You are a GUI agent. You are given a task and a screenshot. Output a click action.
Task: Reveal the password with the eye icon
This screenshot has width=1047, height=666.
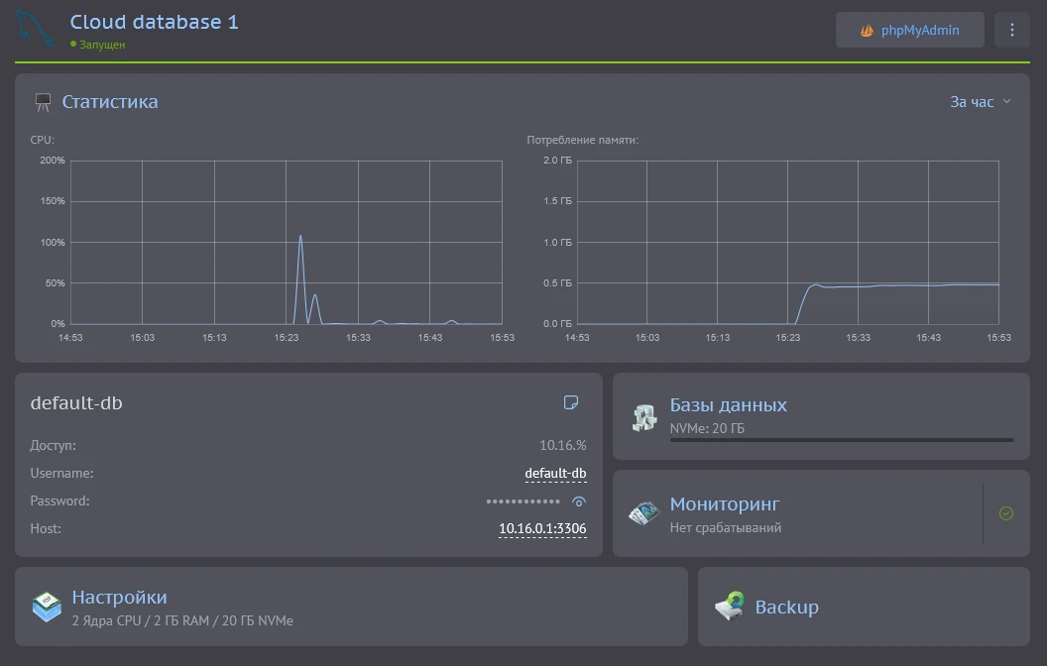580,501
